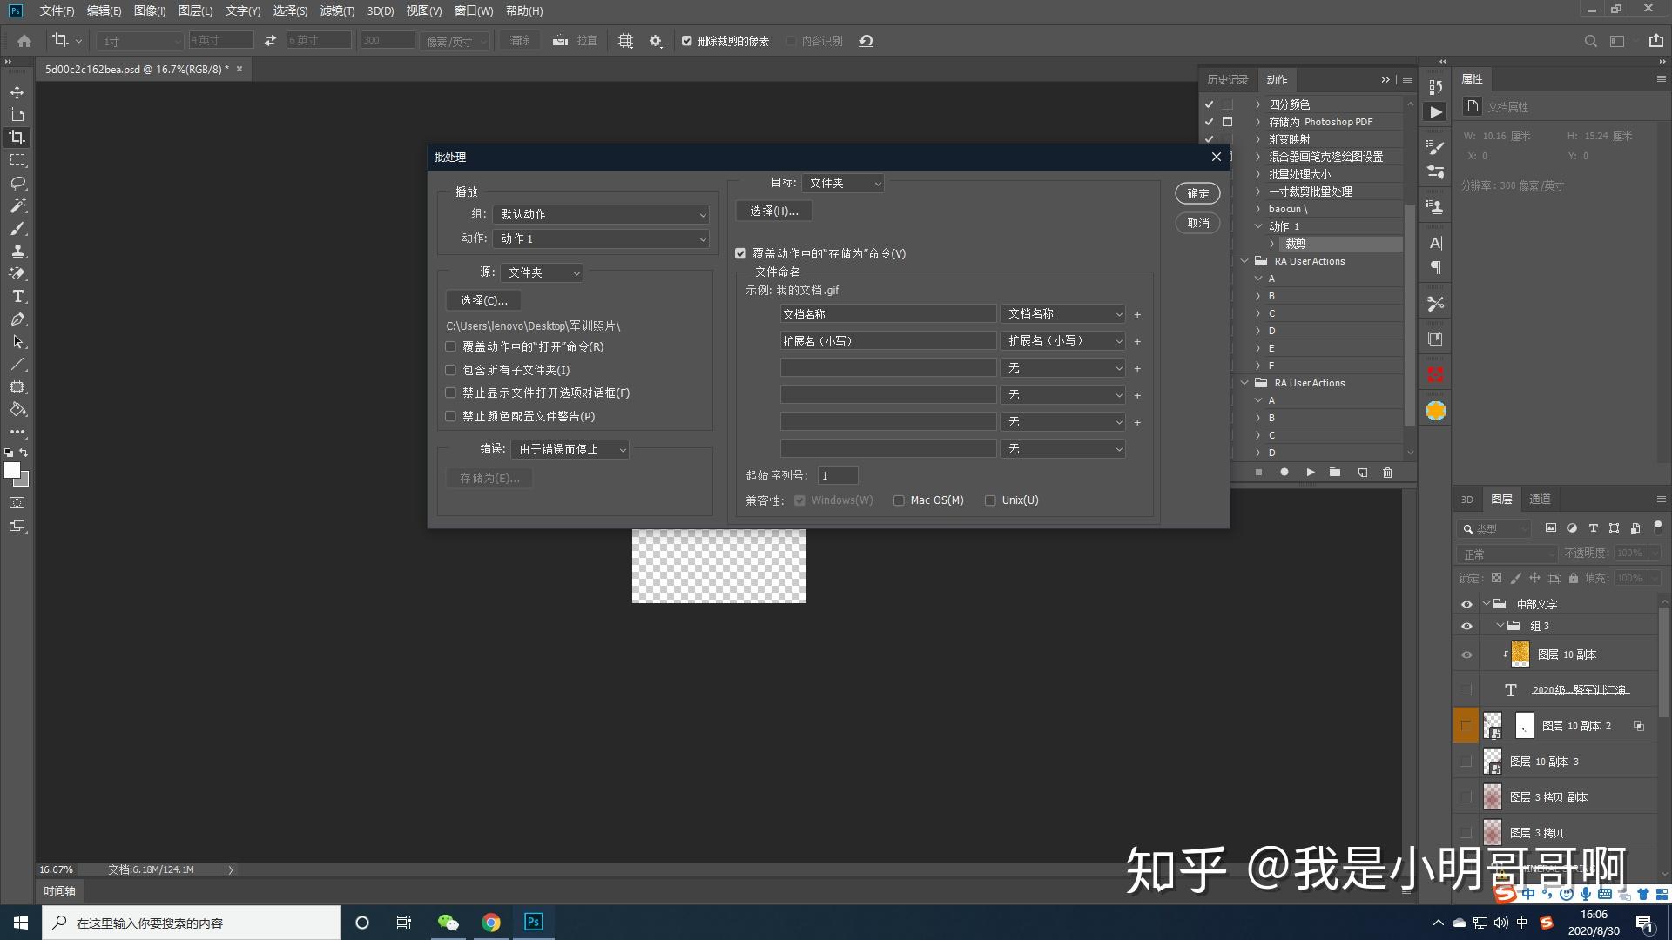Click the 选择(C)... source folder button

click(x=483, y=300)
